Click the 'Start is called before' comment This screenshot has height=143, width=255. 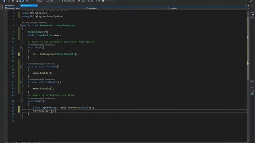click(61, 42)
